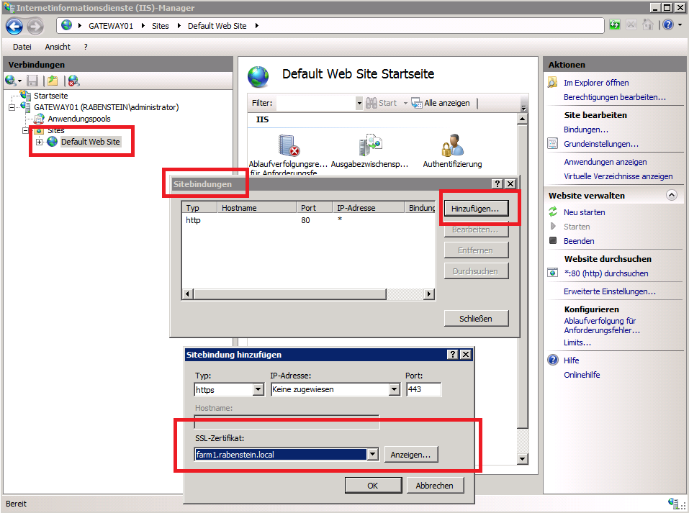The height and width of the screenshot is (513, 689).
Task: Open the Datei menu
Action: click(22, 47)
